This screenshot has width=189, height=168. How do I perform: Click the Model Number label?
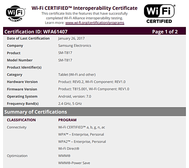click(x=20, y=60)
